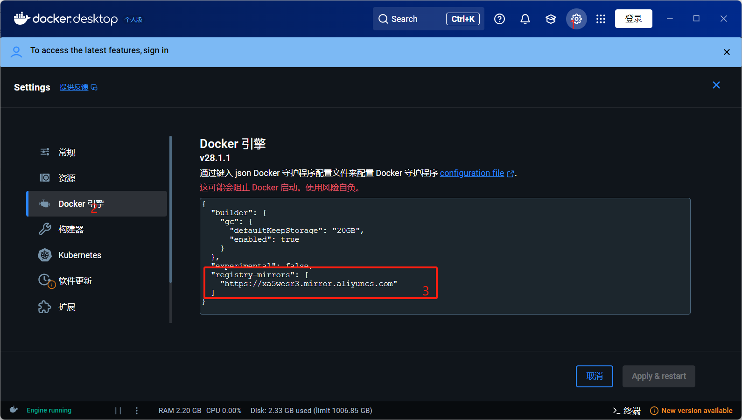Click the 资源 disk icon

45,178
